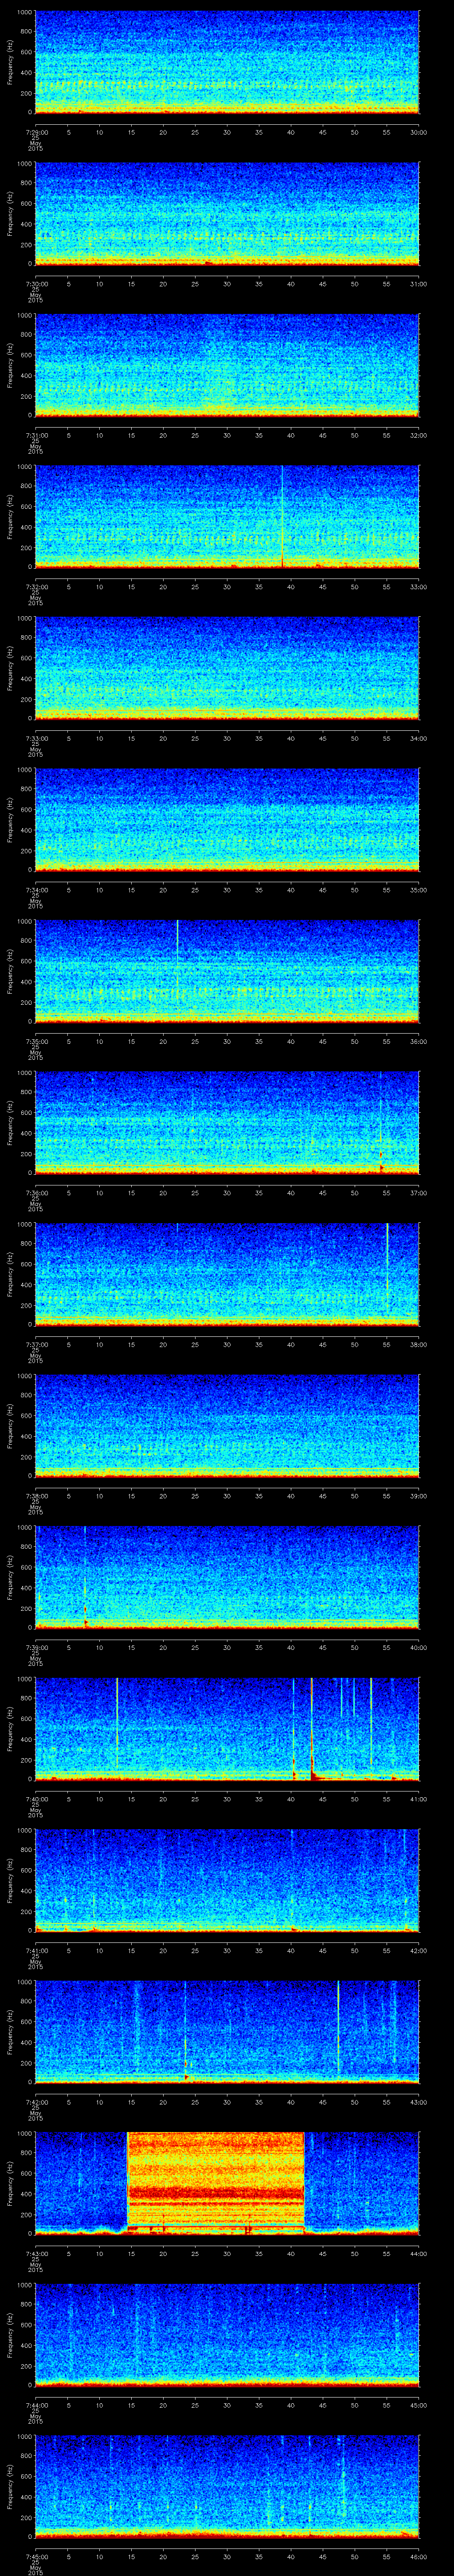Viewport: 454px width, 2576px height.
Task: Click the '33:00' end-time label
Action: (419, 586)
